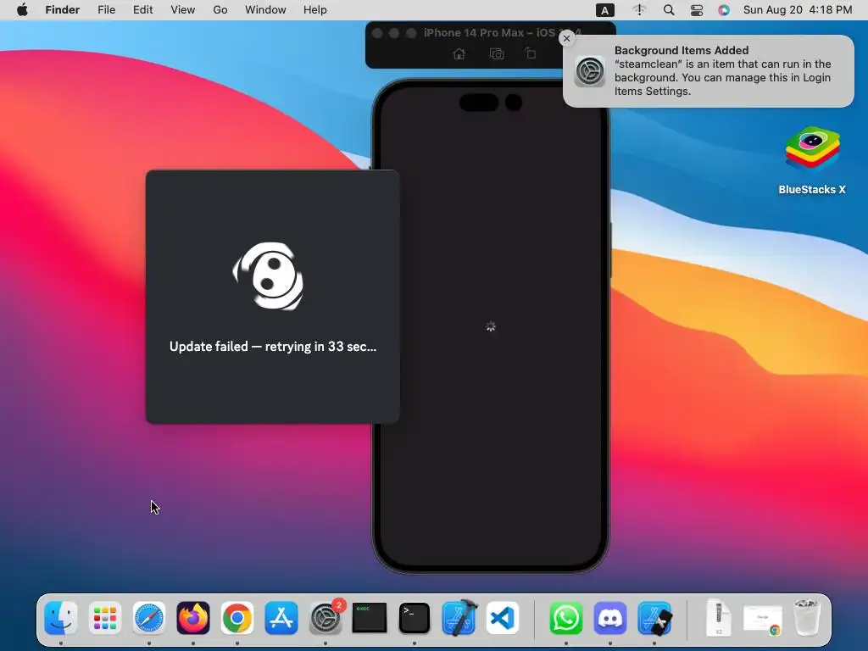The image size is (868, 651).
Task: Open Discord from the Dock
Action: (610, 618)
